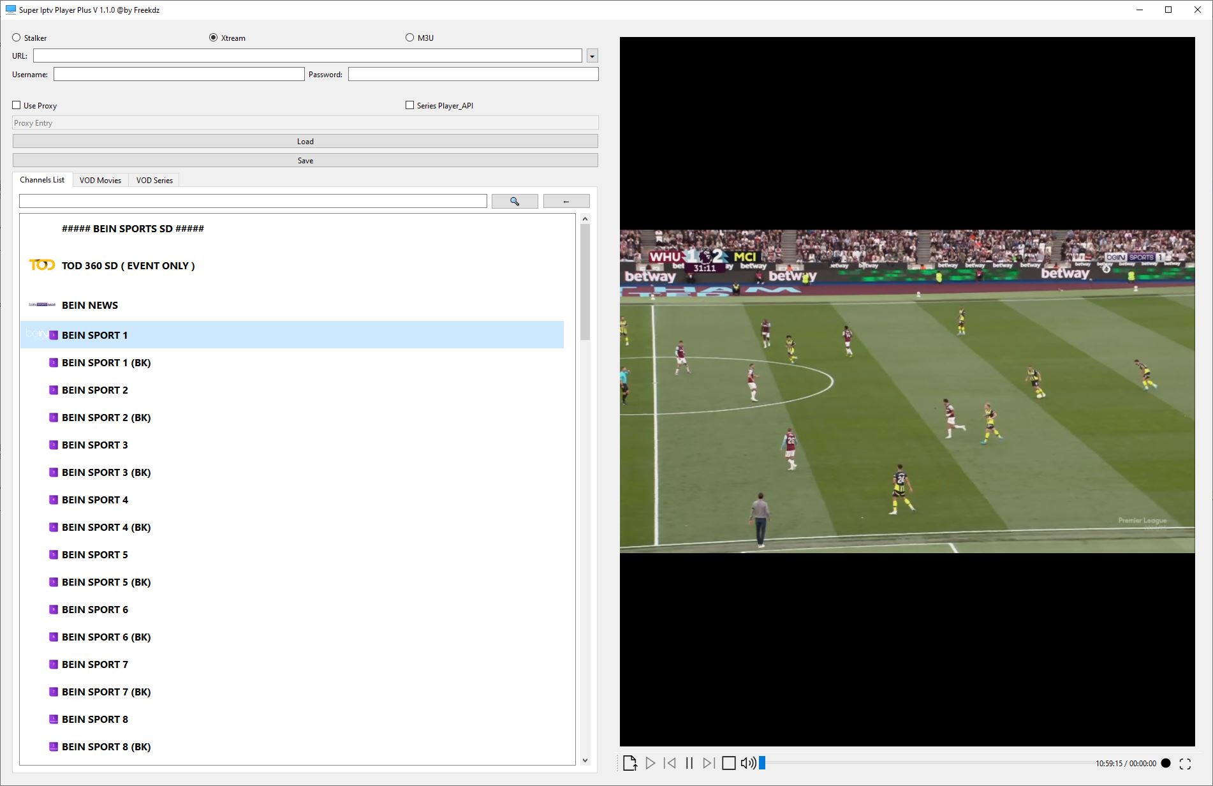
Task: Click the BEIN SPORT 2 purple channel icon
Action: [x=54, y=390]
